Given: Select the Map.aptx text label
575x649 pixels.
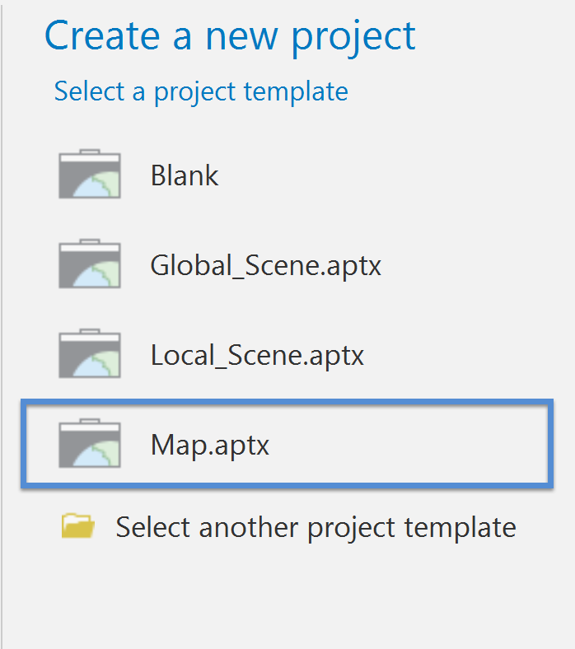Looking at the screenshot, I should [x=210, y=446].
